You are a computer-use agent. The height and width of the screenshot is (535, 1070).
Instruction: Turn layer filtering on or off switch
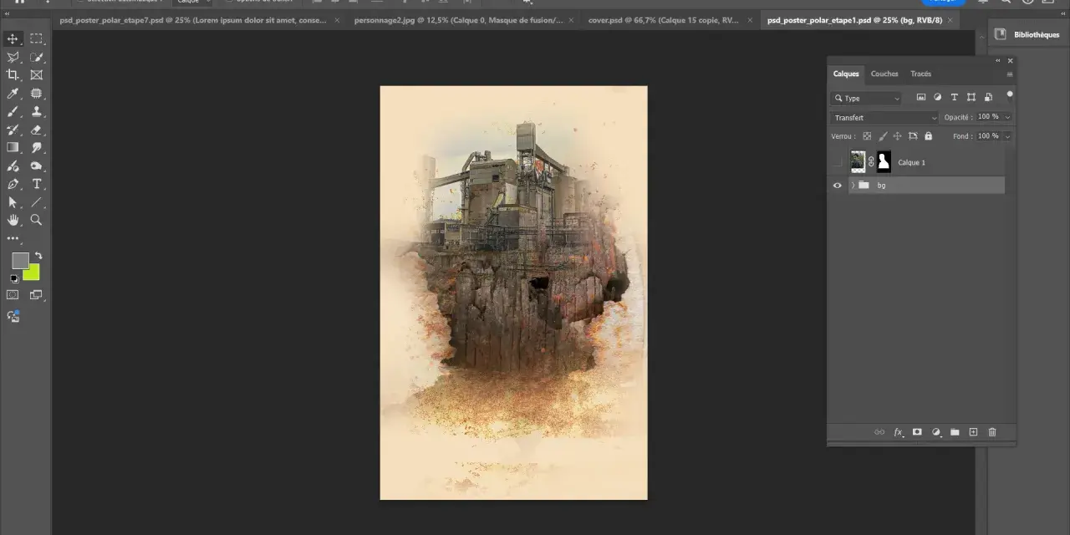tap(1010, 95)
